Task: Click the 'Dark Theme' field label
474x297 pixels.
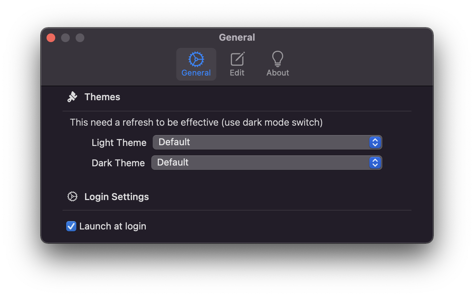Action: click(118, 163)
